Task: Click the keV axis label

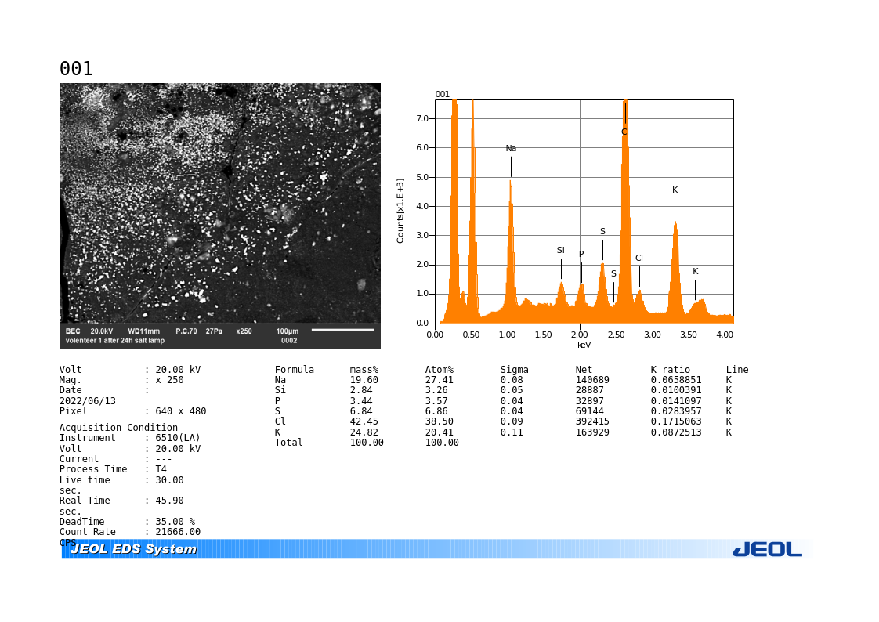Action: (584, 345)
